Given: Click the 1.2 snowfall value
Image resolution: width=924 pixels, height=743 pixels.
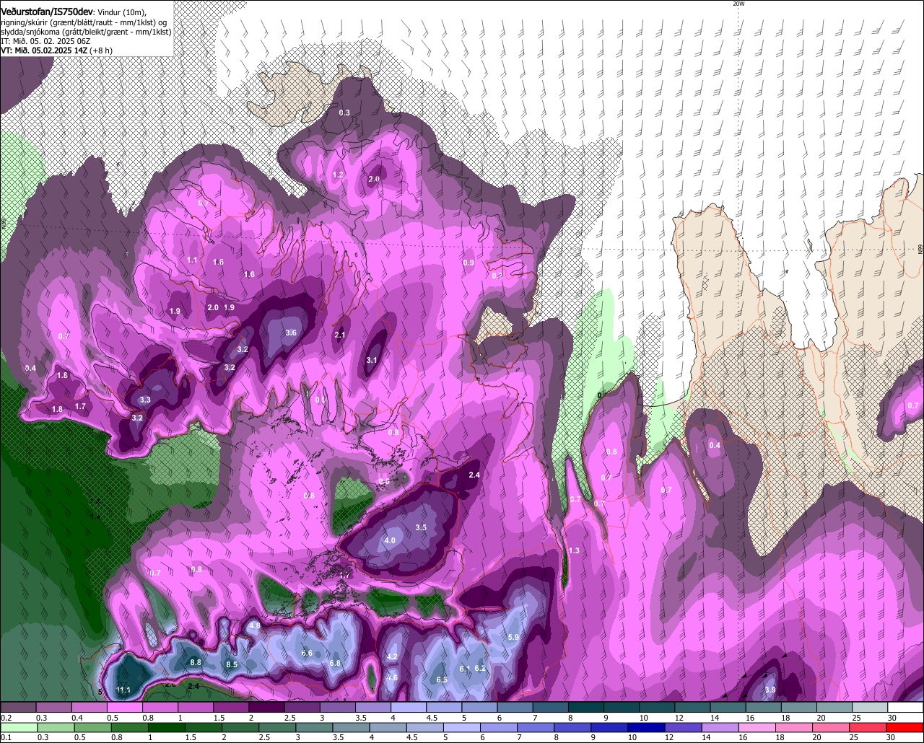Looking at the screenshot, I should click(338, 175).
